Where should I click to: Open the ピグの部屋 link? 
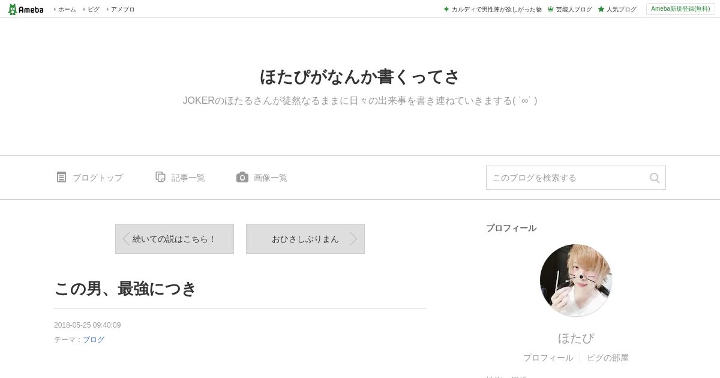click(608, 358)
